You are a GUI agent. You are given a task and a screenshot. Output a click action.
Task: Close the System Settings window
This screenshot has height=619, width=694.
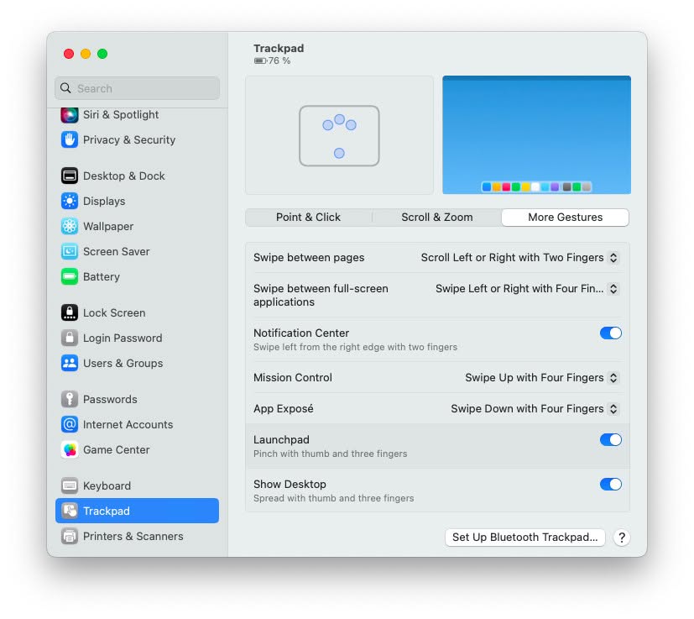click(x=69, y=54)
